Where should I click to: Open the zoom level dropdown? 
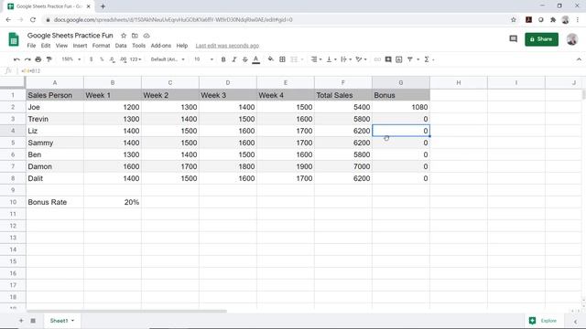tap(71, 59)
